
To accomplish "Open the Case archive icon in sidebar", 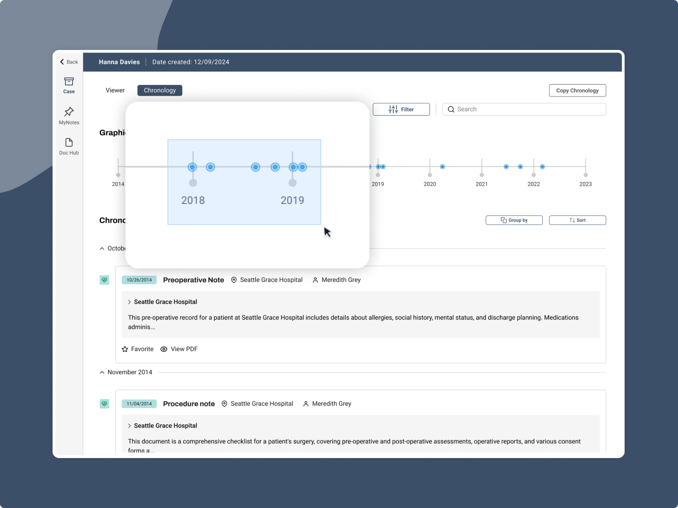I will pyautogui.click(x=69, y=81).
